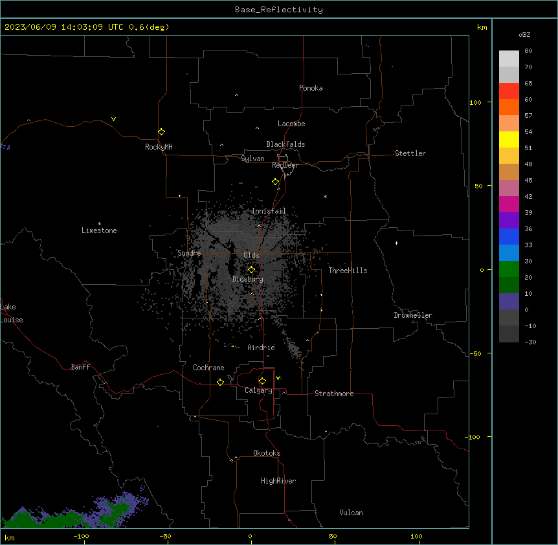
Task: Click the yellow diamond marker between Olds and Didsbury
Action: click(252, 270)
